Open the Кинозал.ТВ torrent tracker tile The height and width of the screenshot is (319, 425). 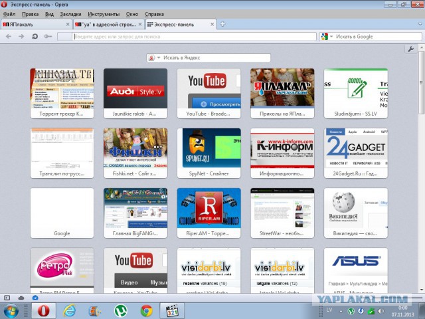pyautogui.click(x=62, y=93)
